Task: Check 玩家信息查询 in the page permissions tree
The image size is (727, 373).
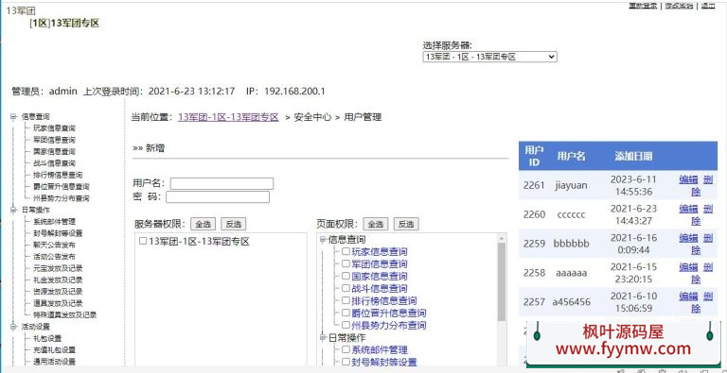Action: tap(346, 252)
